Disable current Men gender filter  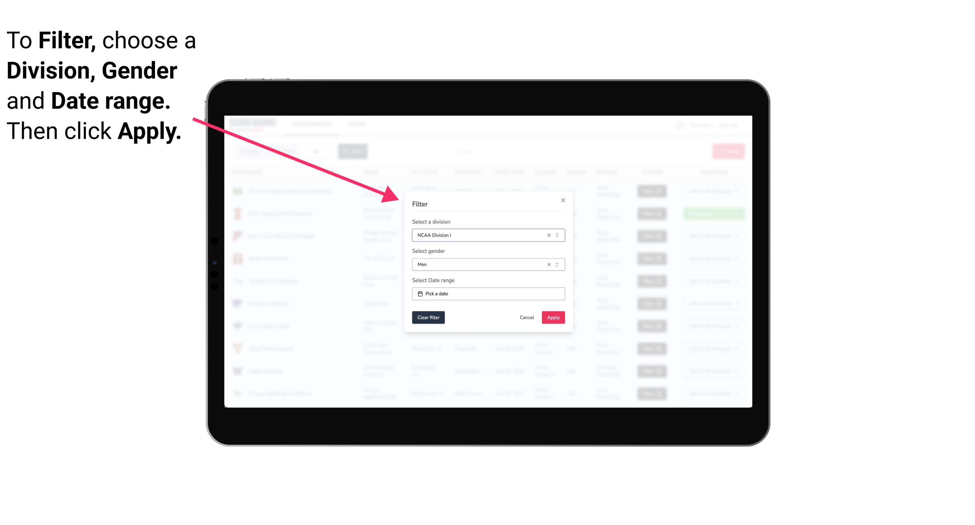548,264
